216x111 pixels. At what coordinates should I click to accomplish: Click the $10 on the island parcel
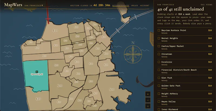click(x=123, y=10)
